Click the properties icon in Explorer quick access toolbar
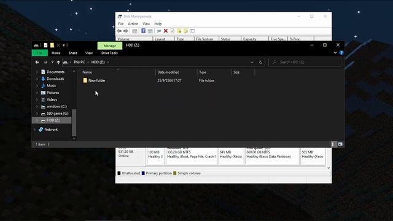This screenshot has width=393, height=221. click(45, 45)
